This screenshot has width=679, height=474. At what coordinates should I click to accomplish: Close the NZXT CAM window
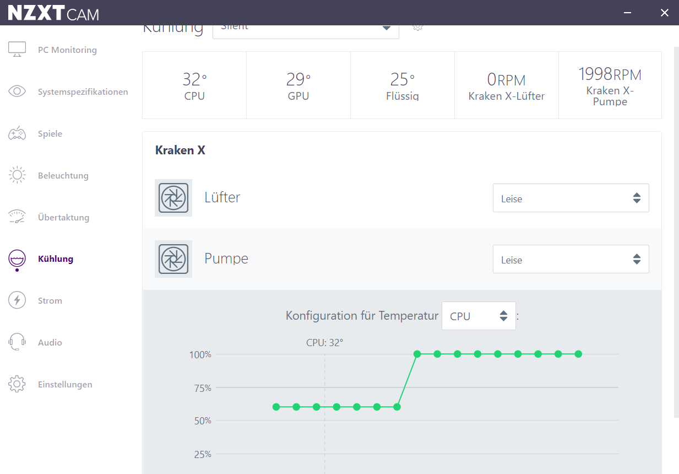coord(664,12)
